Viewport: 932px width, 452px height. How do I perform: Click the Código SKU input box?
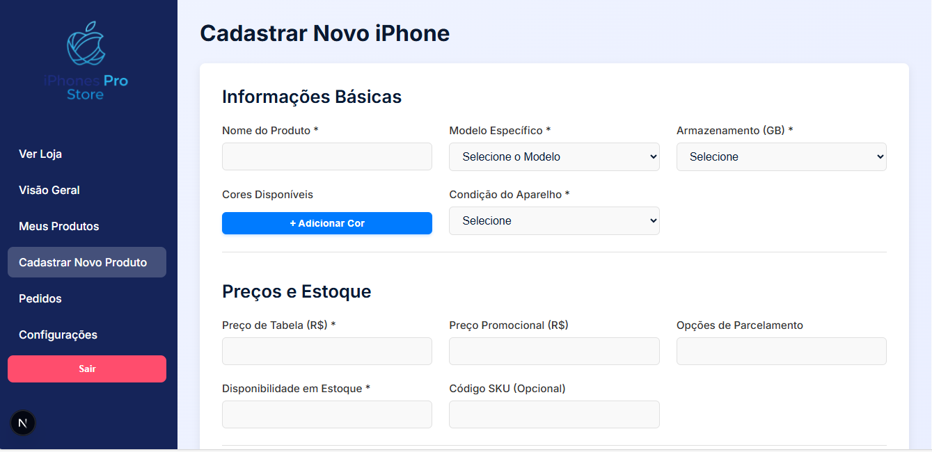554,414
